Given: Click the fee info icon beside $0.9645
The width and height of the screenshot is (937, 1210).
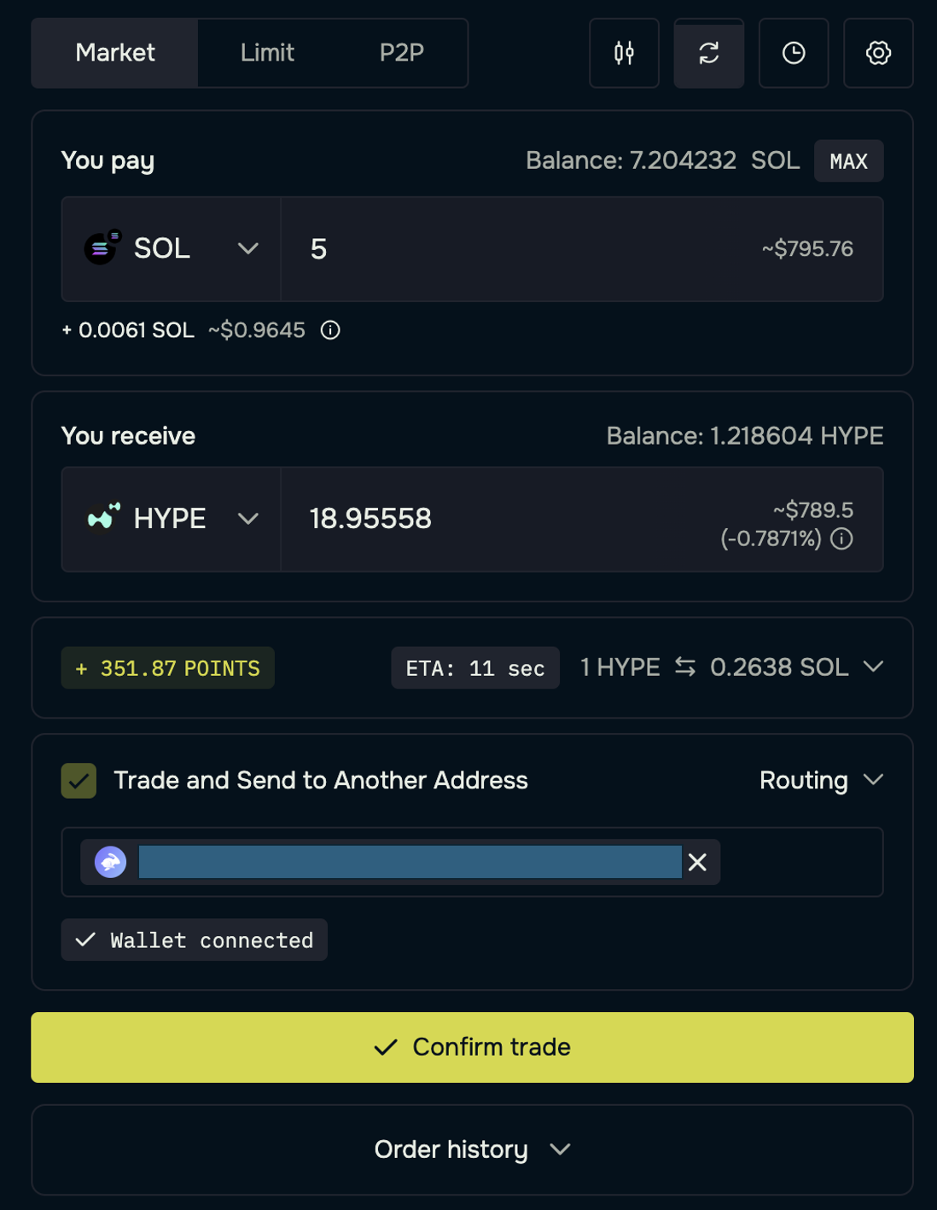Looking at the screenshot, I should pyautogui.click(x=330, y=330).
